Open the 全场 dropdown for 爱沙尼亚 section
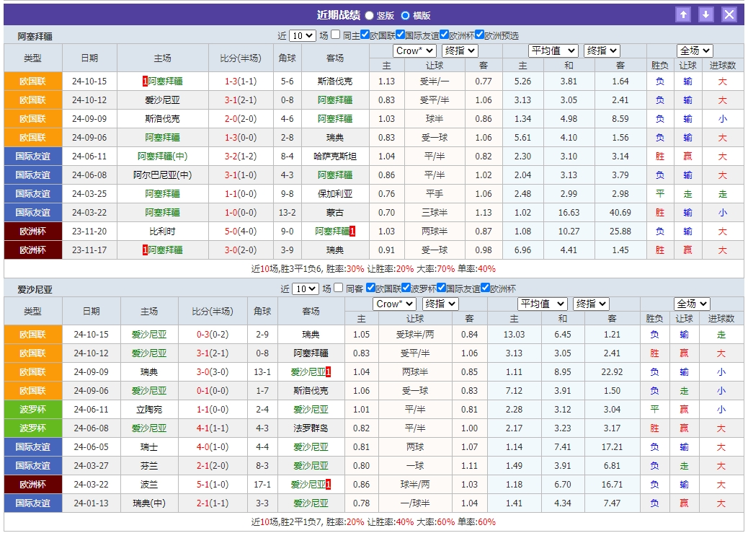Screen dimensions: 748x533 point(691,304)
